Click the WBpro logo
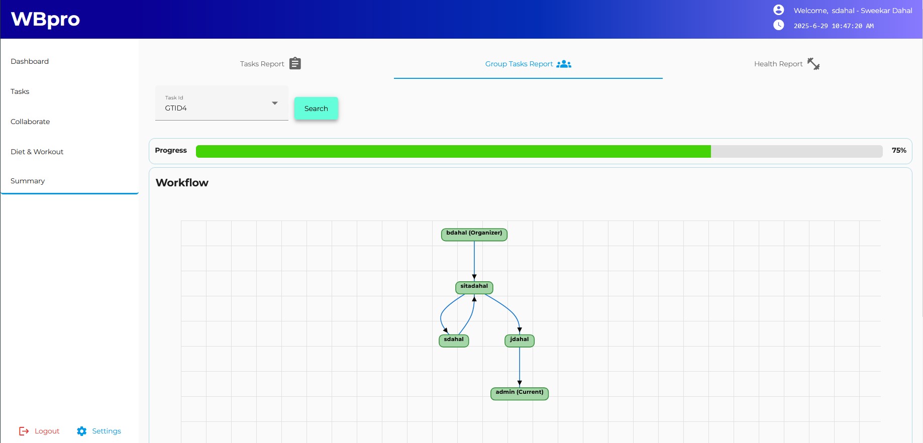Image resolution: width=923 pixels, height=443 pixels. pyautogui.click(x=45, y=19)
